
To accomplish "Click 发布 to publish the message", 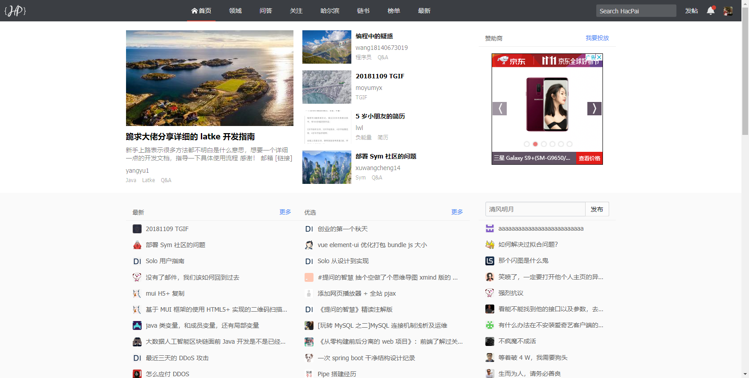I will click(597, 209).
